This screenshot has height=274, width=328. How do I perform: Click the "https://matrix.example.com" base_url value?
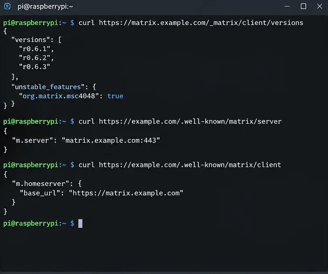(x=126, y=193)
